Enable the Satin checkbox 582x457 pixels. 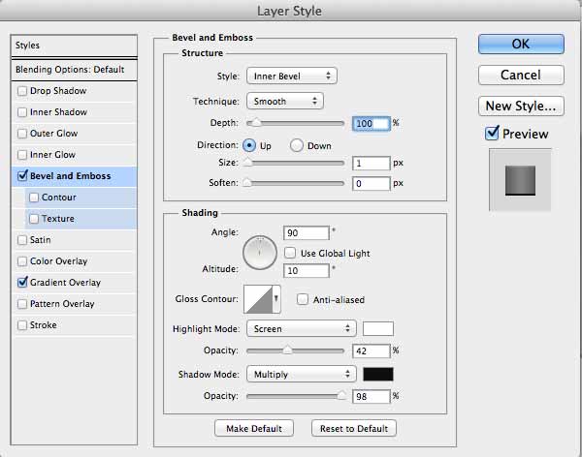click(22, 240)
